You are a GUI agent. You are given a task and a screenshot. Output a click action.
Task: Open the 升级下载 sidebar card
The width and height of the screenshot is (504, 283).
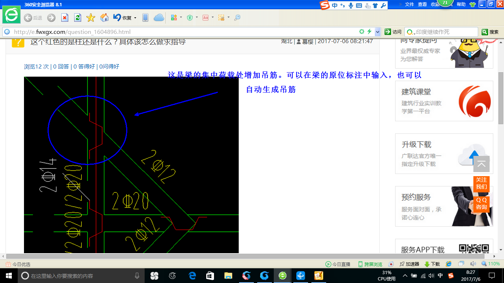pos(444,154)
